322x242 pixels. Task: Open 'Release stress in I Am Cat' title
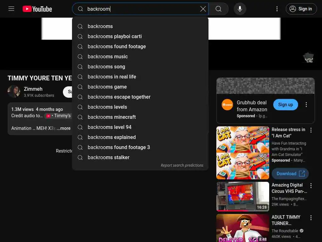tap(288, 133)
